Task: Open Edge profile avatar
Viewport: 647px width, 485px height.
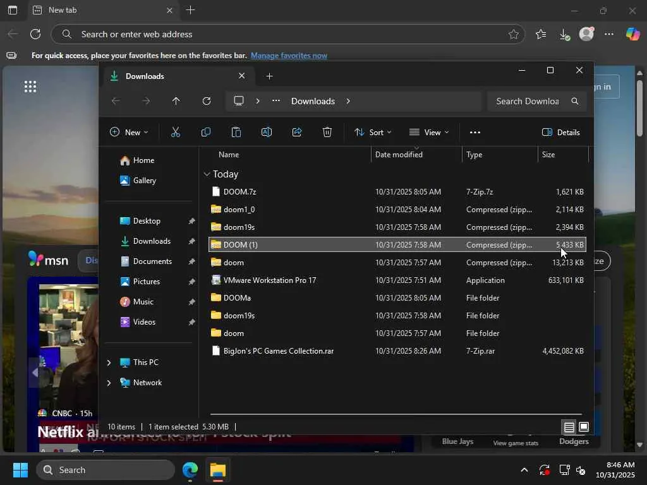Action: pos(586,34)
